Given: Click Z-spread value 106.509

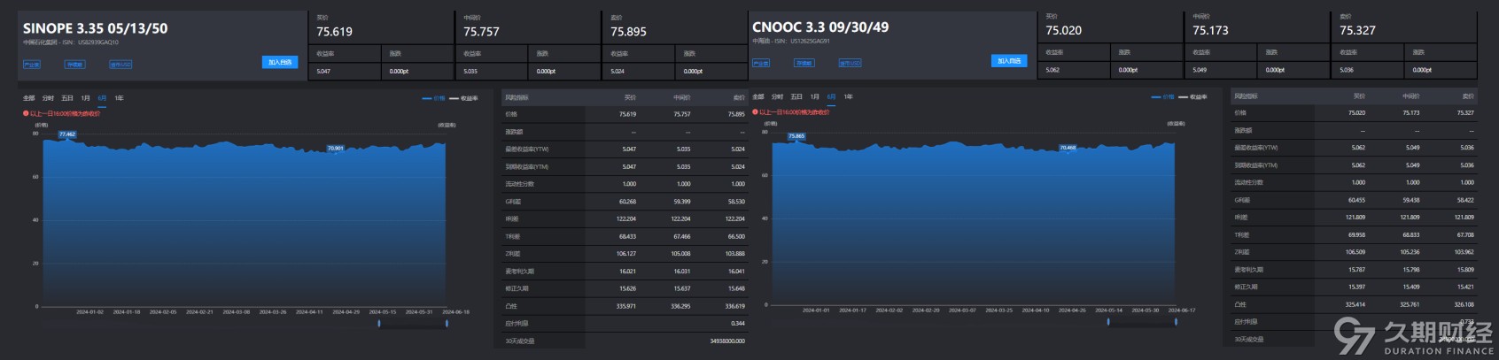Looking at the screenshot, I should (x=1355, y=252).
